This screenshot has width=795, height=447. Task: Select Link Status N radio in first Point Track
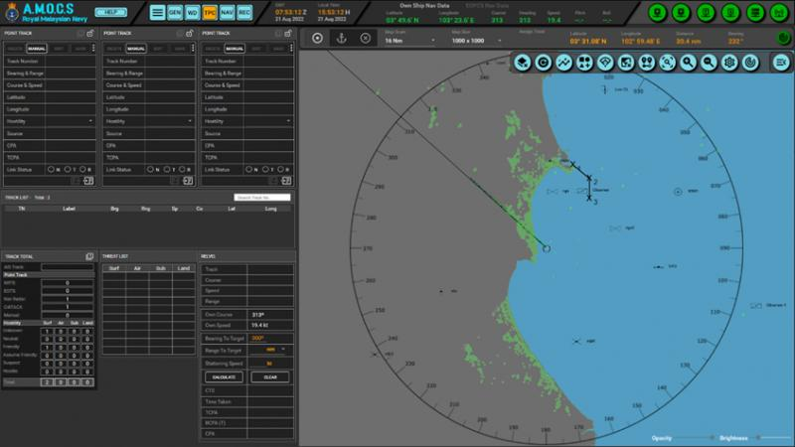pyautogui.click(x=56, y=169)
